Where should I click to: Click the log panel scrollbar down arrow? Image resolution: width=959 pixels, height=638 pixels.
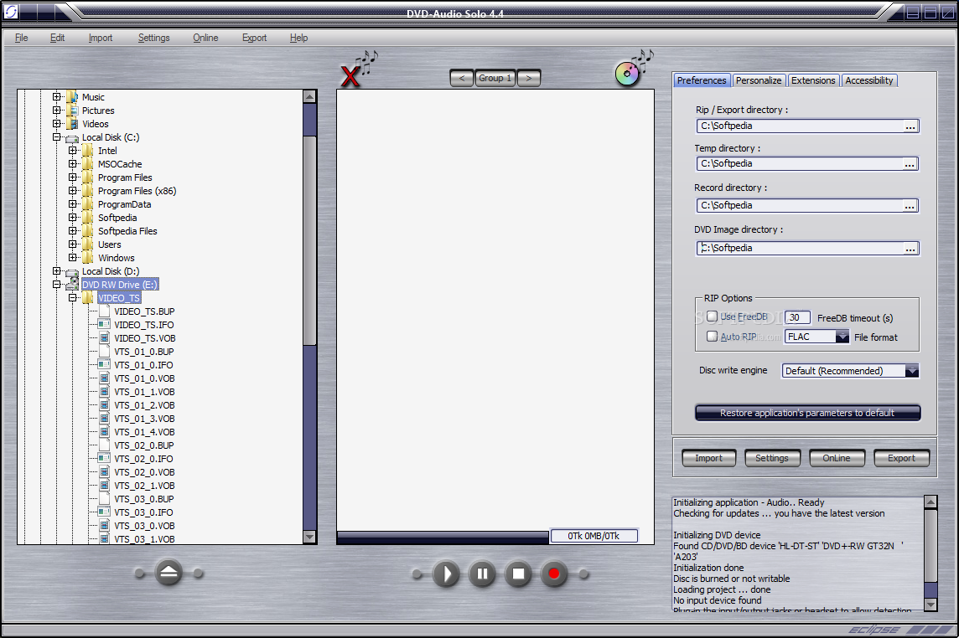pyautogui.click(x=930, y=604)
